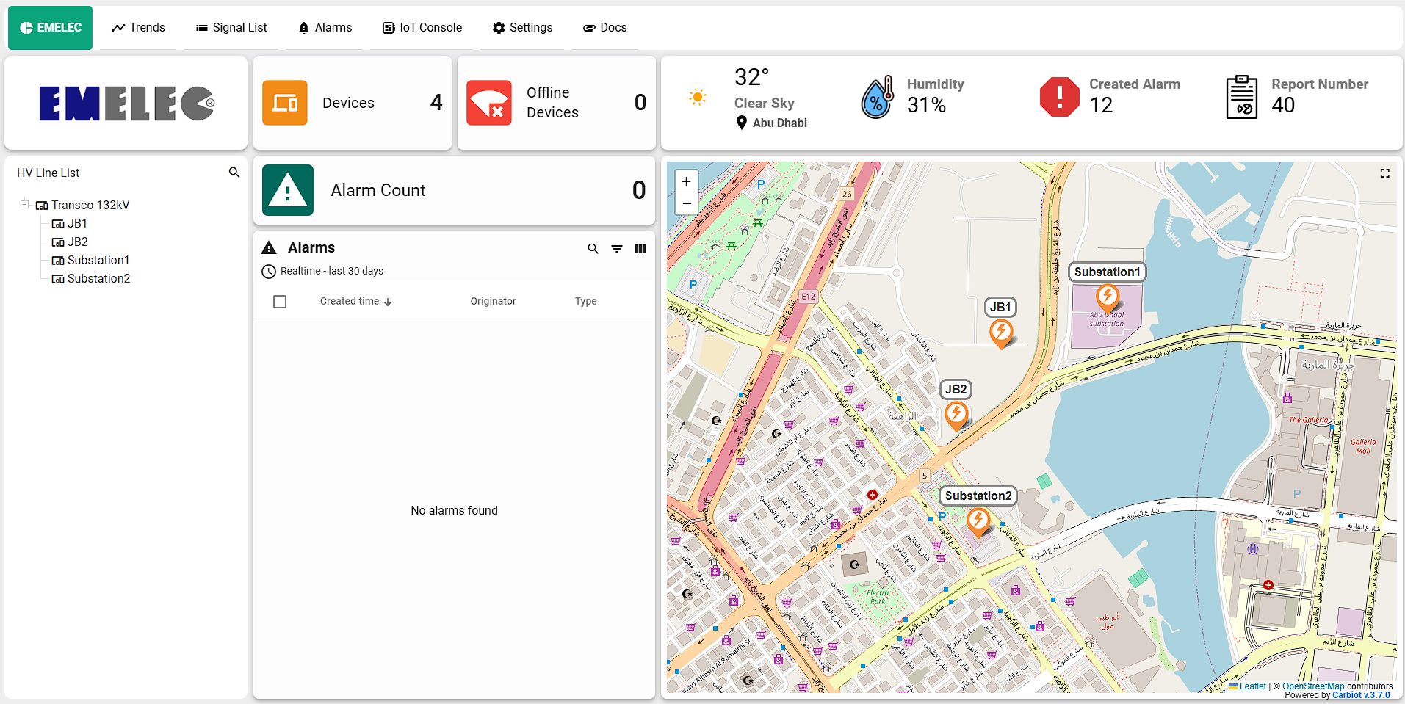
Task: Open the Alarms filter icon
Action: 617,249
